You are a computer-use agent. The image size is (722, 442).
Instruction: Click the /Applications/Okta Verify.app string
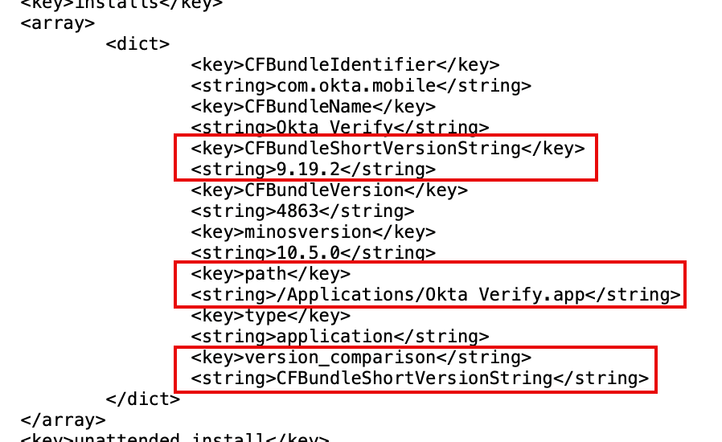coord(435,295)
